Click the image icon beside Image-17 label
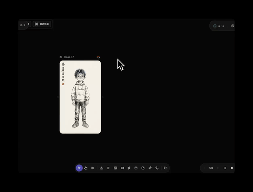The height and width of the screenshot is (192, 253). (61, 57)
